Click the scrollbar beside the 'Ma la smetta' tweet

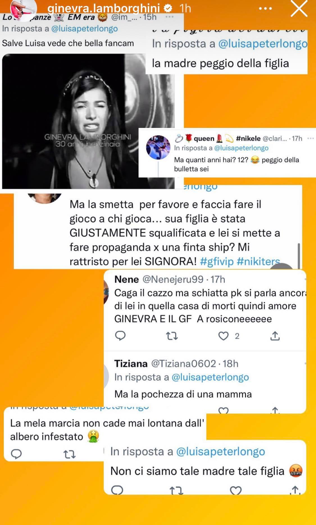298,255
